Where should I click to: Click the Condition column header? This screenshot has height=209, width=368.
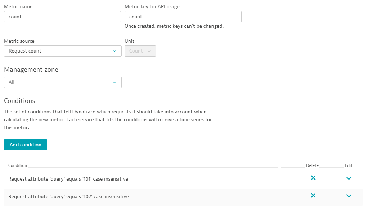coord(18,165)
